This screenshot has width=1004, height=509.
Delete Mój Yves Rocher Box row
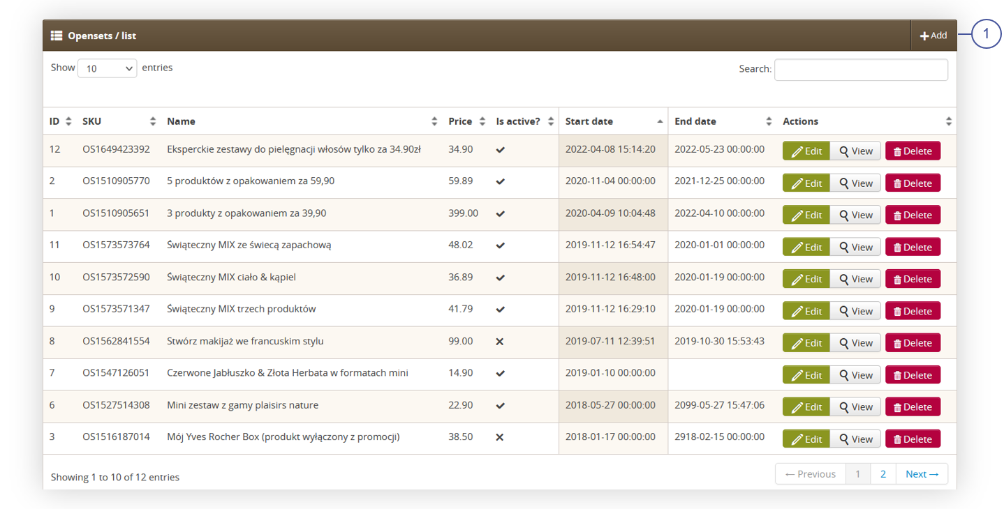click(913, 439)
